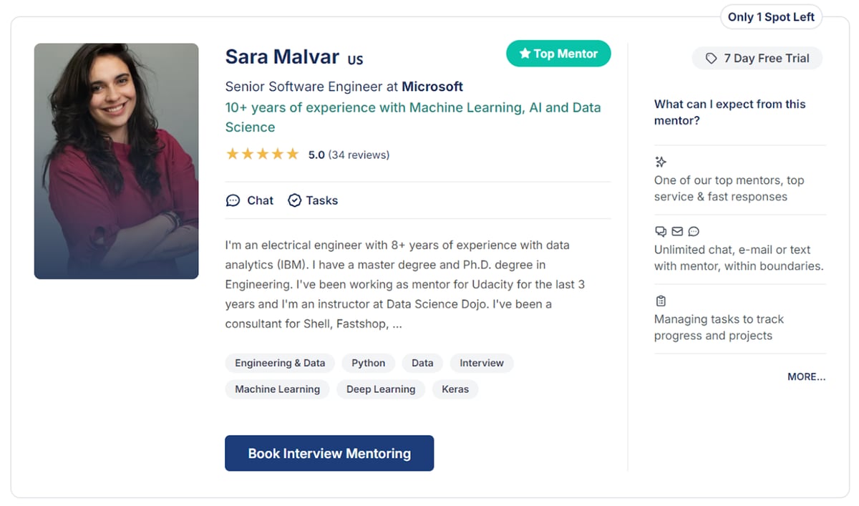Select the Deep Learning tag

tap(381, 389)
